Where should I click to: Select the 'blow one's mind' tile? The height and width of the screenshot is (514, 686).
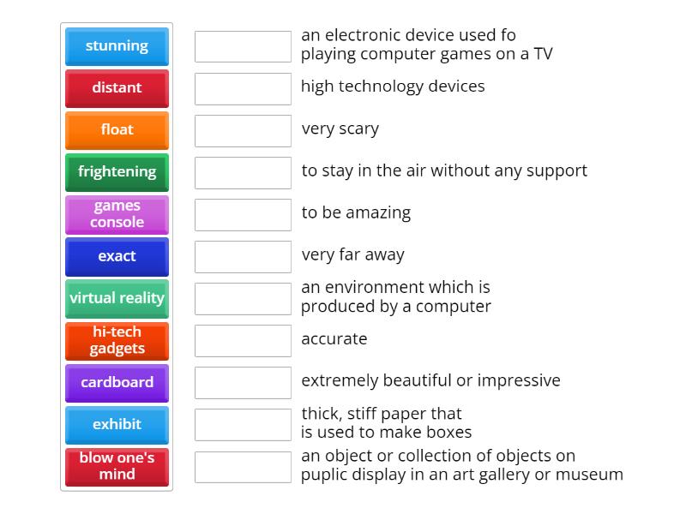(117, 466)
